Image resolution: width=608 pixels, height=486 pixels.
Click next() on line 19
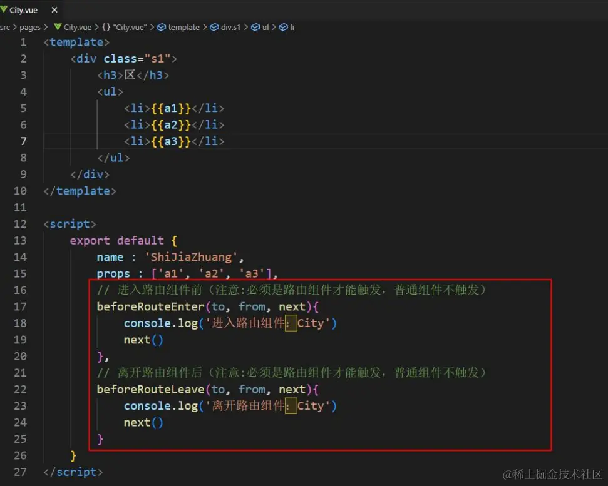[143, 340]
